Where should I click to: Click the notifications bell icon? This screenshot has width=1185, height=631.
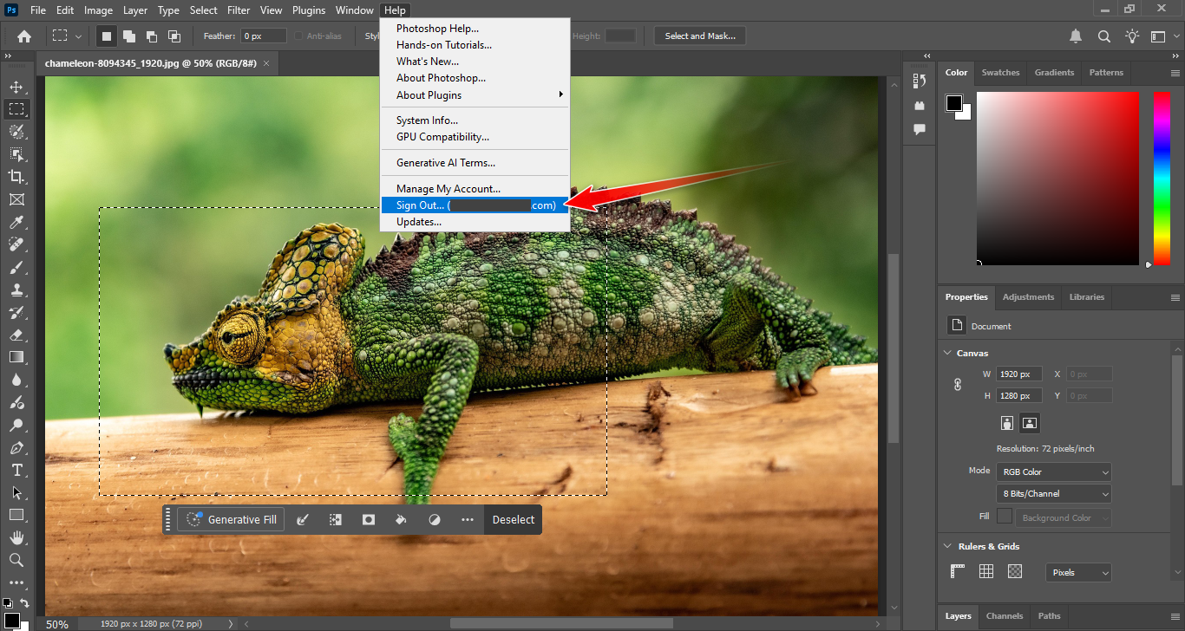pos(1076,36)
